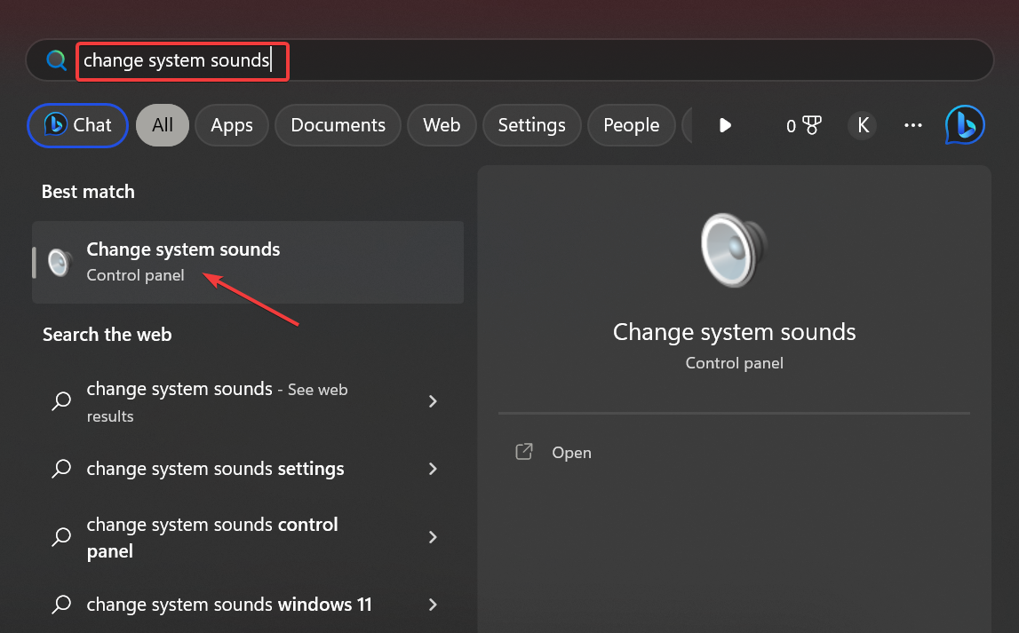
Task: Open web suggestion 'change system sounds control panel'
Action: click(x=212, y=538)
